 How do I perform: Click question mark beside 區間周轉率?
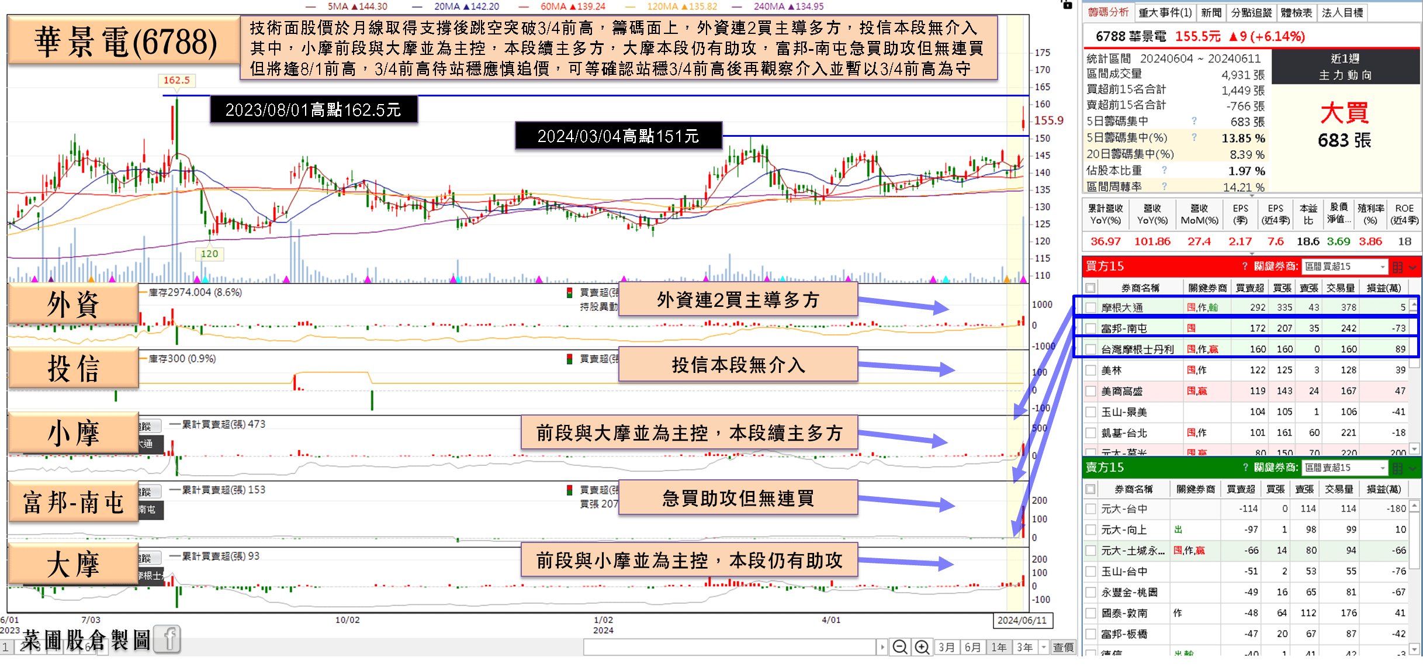tap(1164, 186)
